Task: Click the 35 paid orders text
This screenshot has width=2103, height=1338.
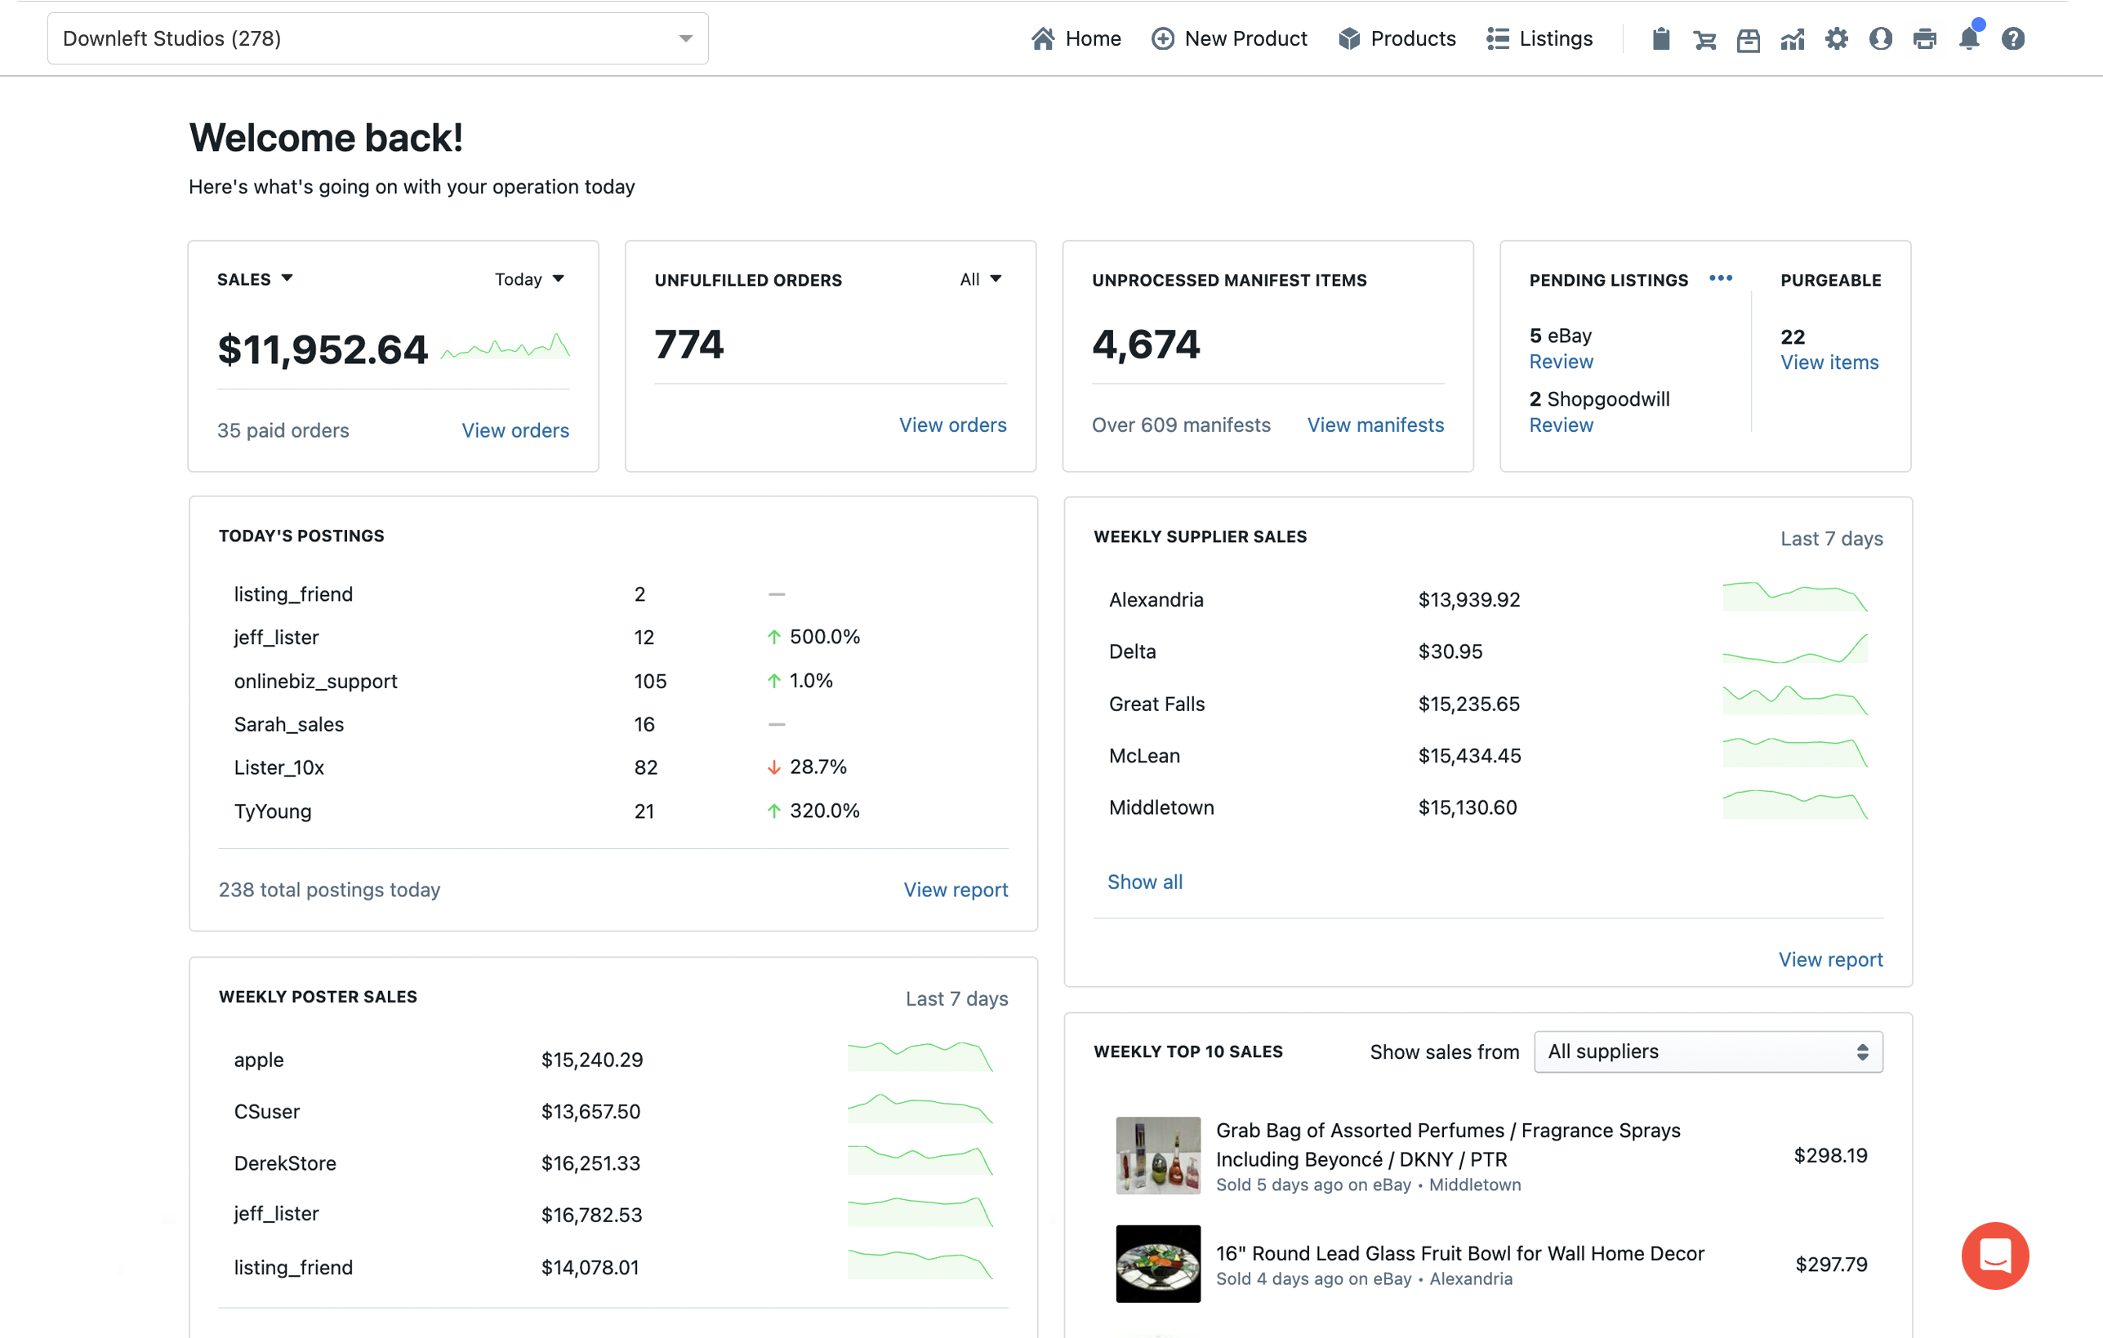Action: point(283,430)
